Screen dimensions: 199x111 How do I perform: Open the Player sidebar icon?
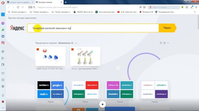[x=3, y=51]
